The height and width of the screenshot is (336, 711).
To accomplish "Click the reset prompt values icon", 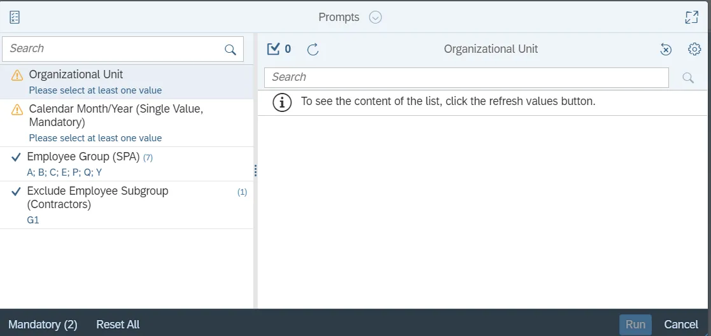I will pos(665,49).
